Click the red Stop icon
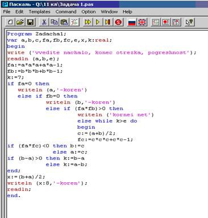Viewport: 208px width, 218px height. tap(118, 22)
